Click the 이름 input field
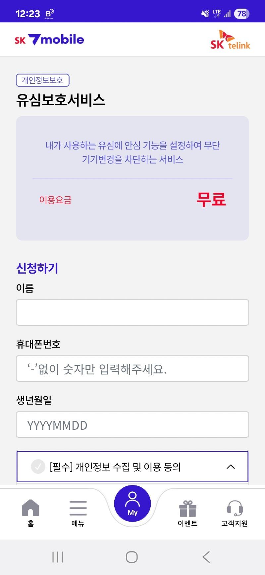The image size is (265, 575). (132, 312)
